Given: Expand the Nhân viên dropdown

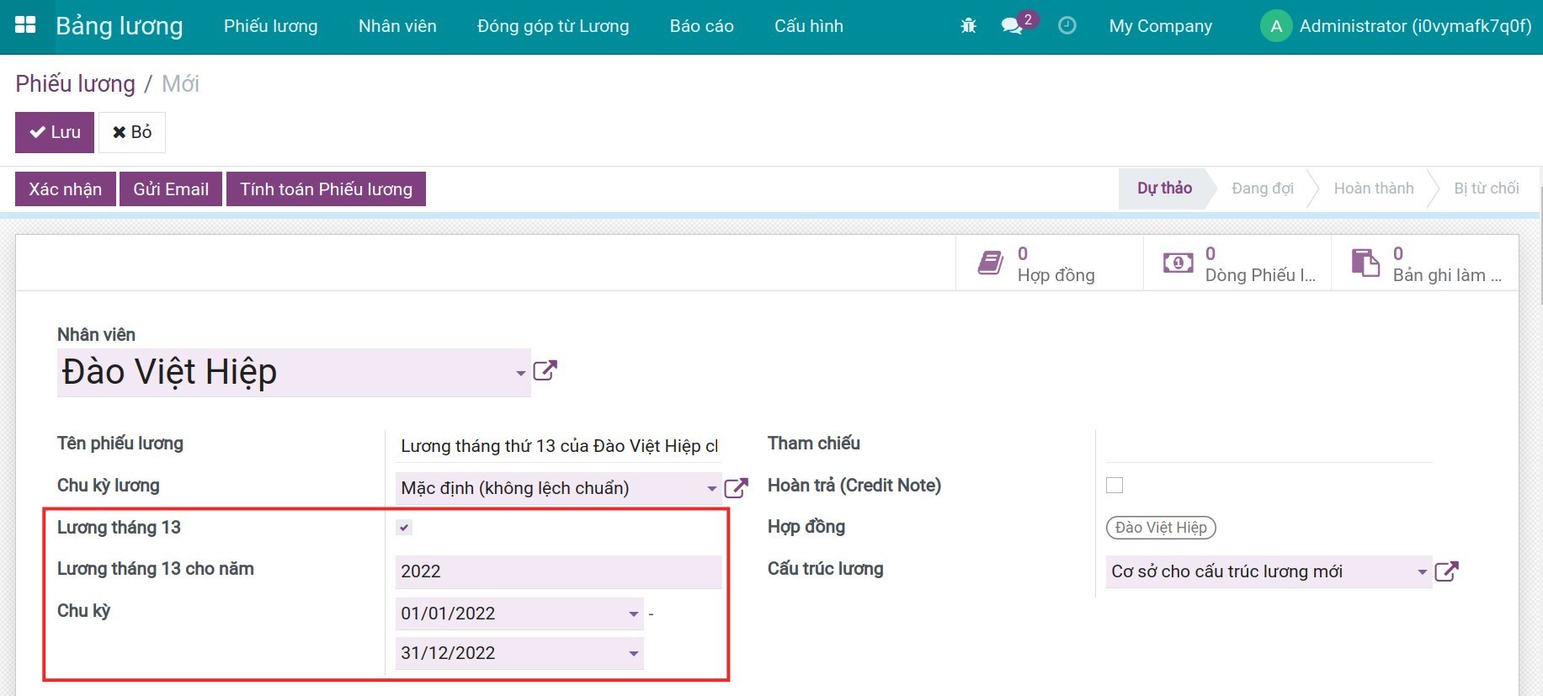Looking at the screenshot, I should (x=520, y=373).
